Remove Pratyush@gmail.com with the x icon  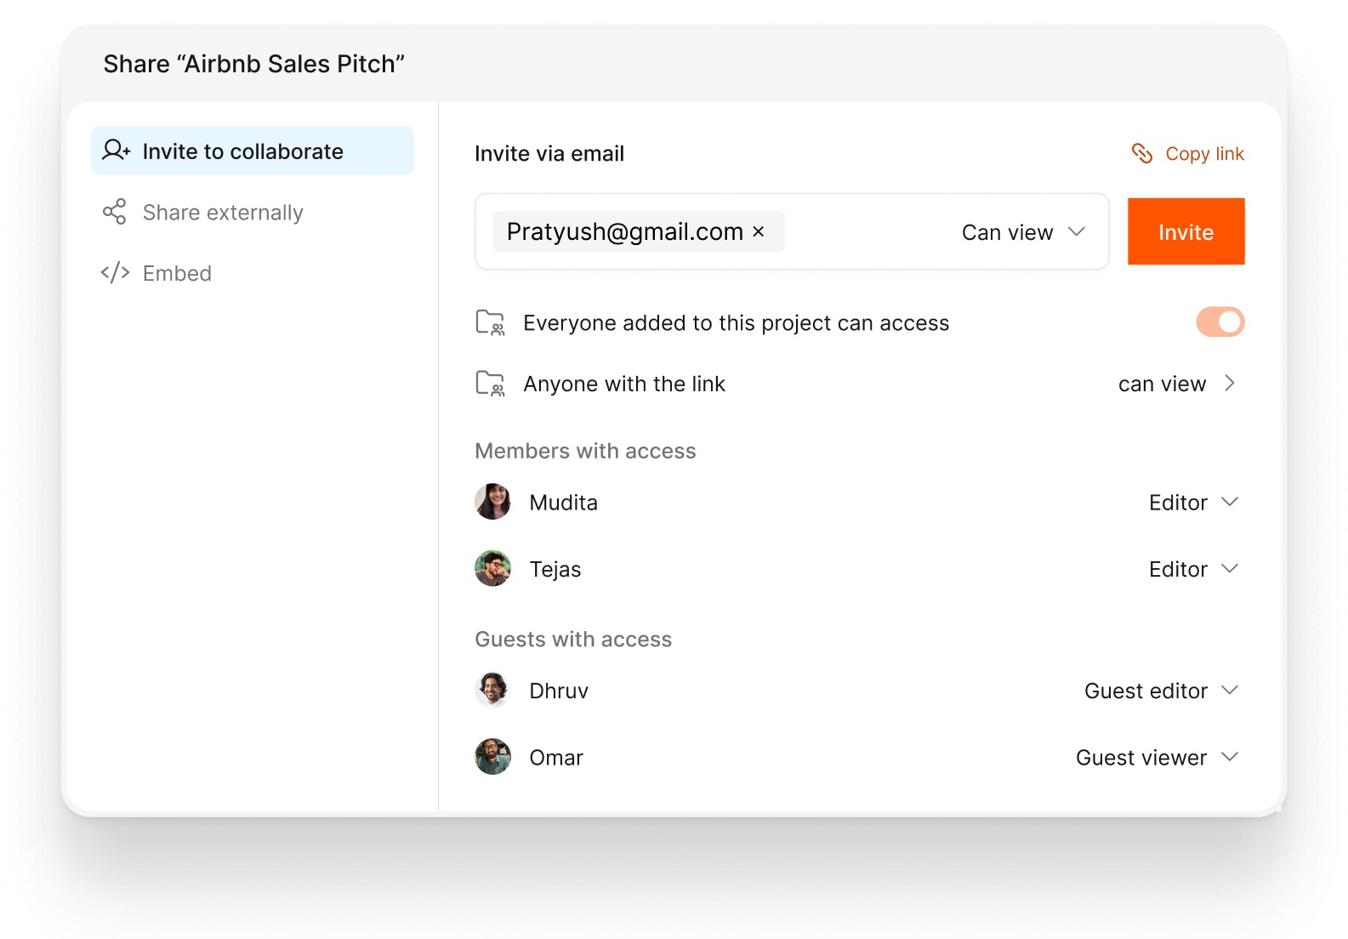click(x=759, y=231)
